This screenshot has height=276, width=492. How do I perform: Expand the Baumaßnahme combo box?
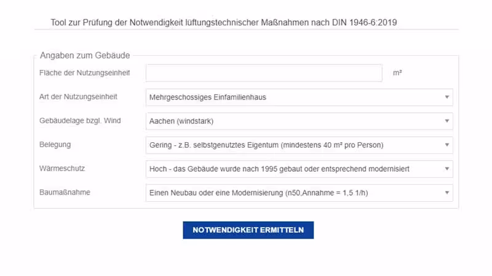coord(299,193)
